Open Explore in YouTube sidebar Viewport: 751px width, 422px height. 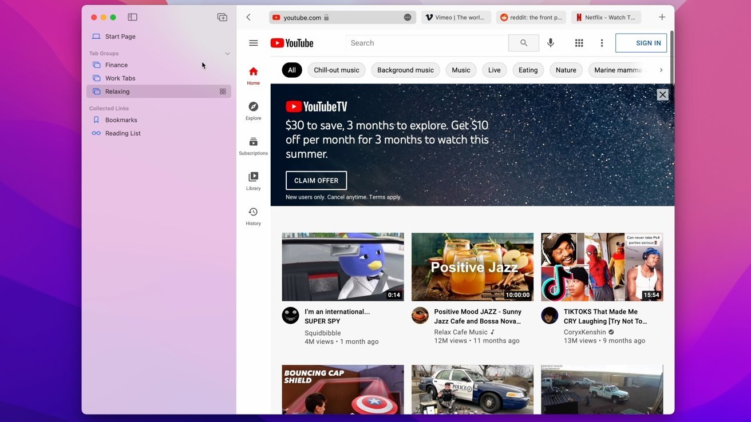click(254, 111)
